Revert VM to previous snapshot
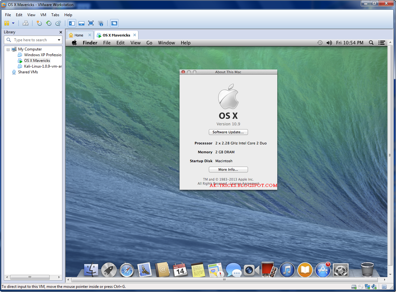Screen dimensions: 396x292 pyautogui.click(x=49, y=23)
